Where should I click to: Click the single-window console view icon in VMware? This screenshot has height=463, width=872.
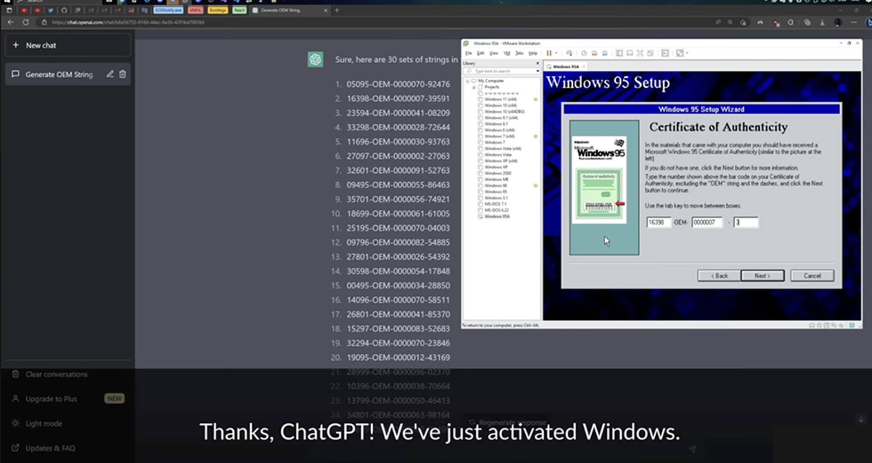[629, 53]
